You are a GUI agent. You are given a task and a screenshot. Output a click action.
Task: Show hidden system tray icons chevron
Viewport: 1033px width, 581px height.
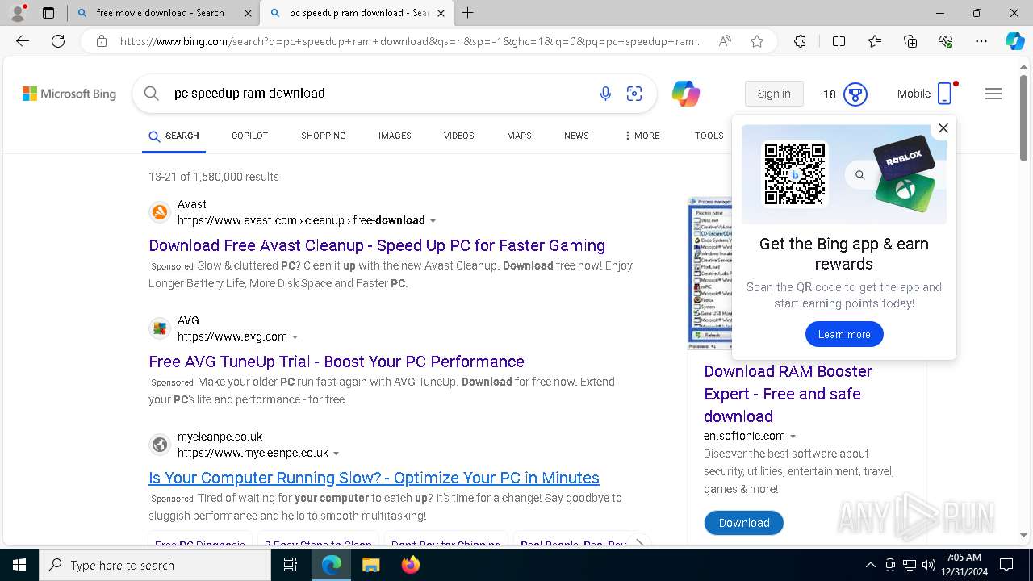[870, 565]
